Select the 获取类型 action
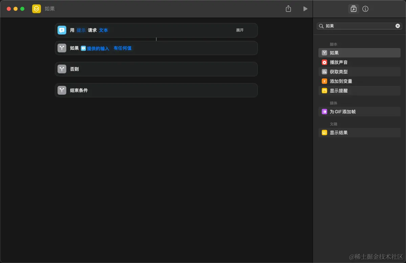The height and width of the screenshot is (263, 406). point(359,72)
